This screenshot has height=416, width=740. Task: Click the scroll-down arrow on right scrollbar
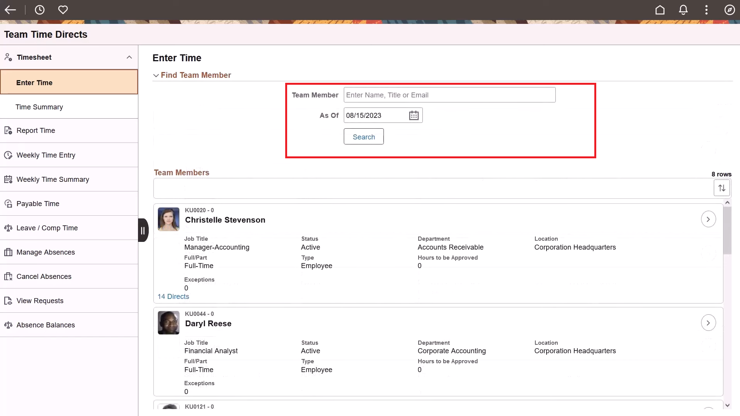728,405
